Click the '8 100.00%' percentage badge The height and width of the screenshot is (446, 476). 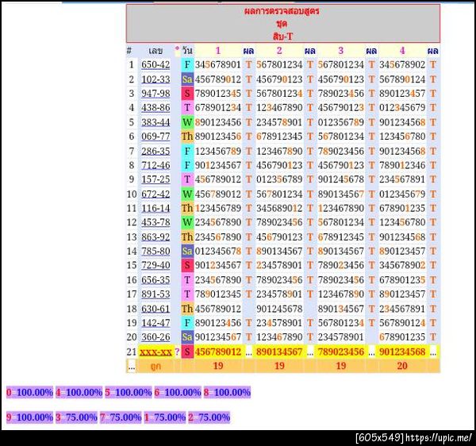click(228, 393)
